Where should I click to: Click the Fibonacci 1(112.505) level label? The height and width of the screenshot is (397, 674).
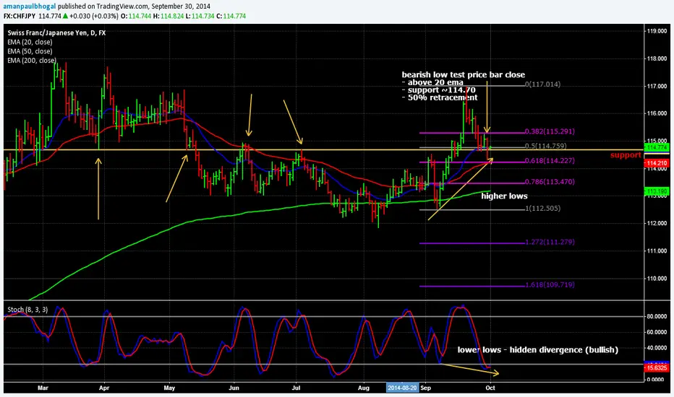coord(542,209)
